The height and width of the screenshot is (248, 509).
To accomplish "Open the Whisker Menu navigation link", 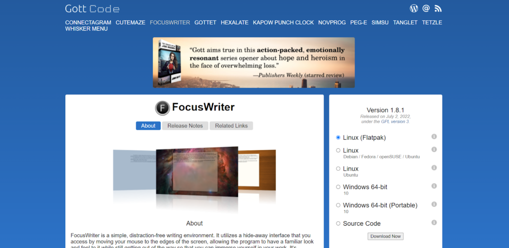I will [86, 29].
